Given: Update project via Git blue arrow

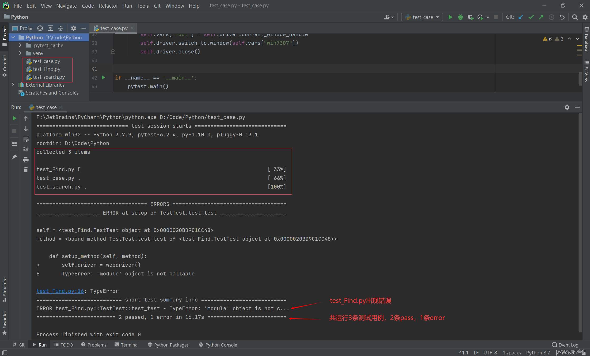Looking at the screenshot, I should tap(521, 17).
